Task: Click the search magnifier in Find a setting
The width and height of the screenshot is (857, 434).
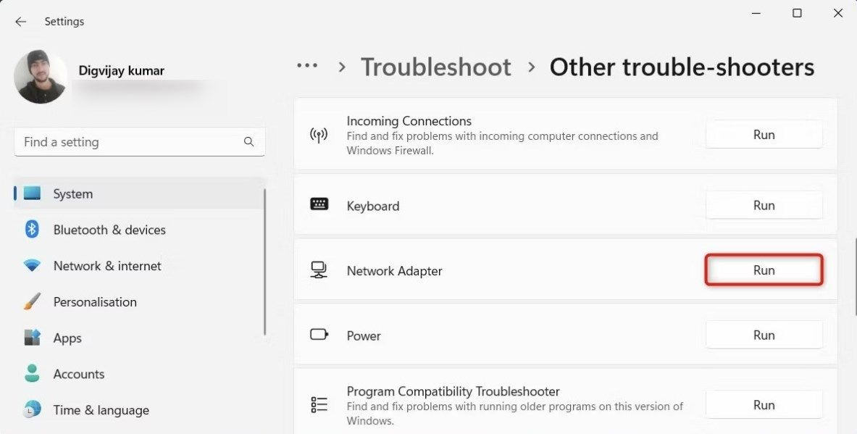Action: (x=248, y=141)
